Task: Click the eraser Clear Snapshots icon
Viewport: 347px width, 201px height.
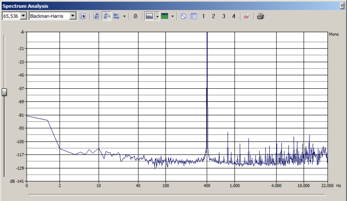Action: point(247,16)
